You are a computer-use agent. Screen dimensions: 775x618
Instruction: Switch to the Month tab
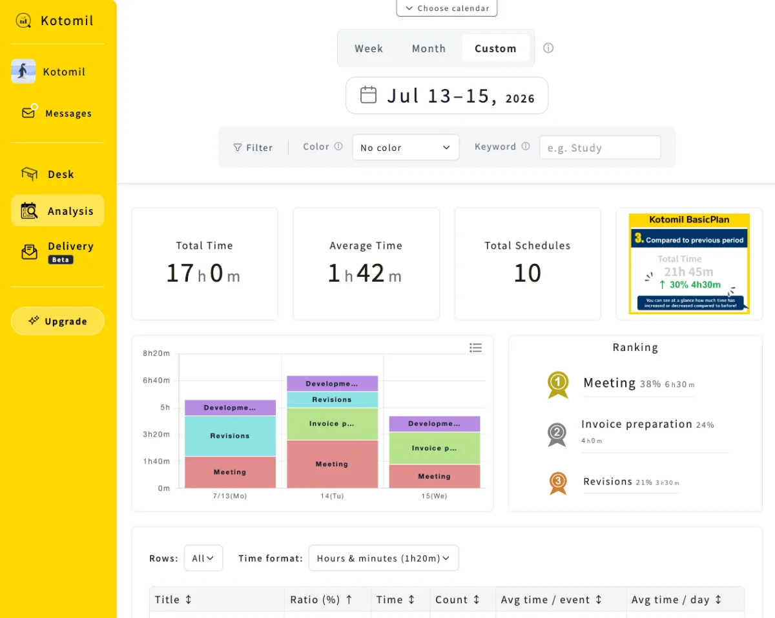click(429, 48)
